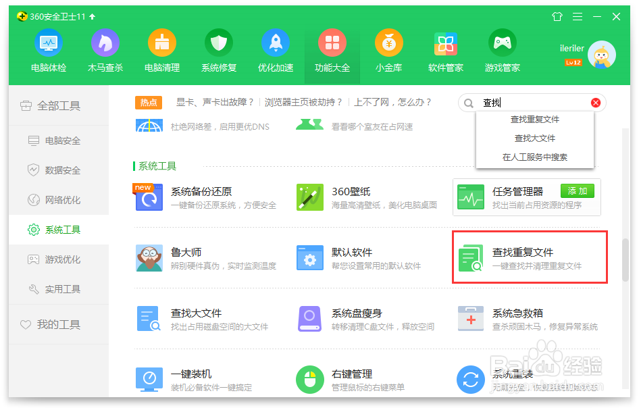The height and width of the screenshot is (408, 639).
Task: Open the 小金库 money bag icon
Action: (x=389, y=43)
